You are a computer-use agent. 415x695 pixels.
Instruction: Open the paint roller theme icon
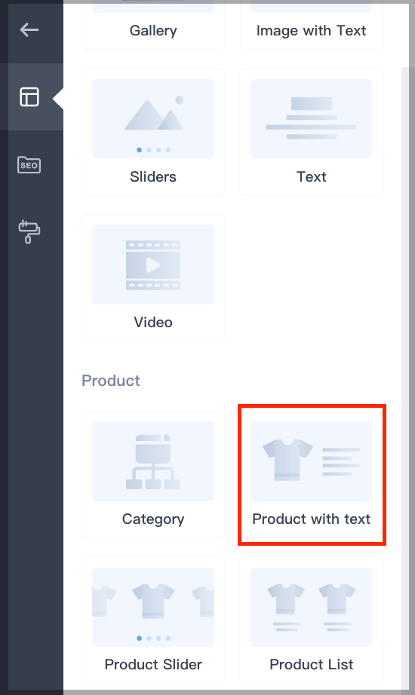coord(29,231)
